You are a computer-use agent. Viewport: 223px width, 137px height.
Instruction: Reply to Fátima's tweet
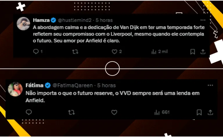click(x=29, y=112)
